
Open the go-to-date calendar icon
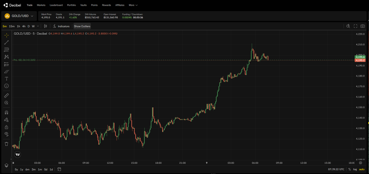coord(59,169)
